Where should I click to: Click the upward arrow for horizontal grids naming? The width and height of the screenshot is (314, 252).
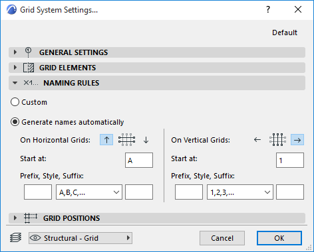tap(106, 140)
